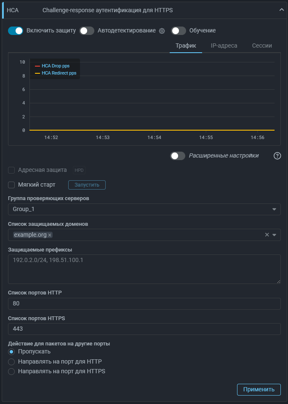Click the Применить button
This screenshot has width=288, height=404.
[259, 390]
